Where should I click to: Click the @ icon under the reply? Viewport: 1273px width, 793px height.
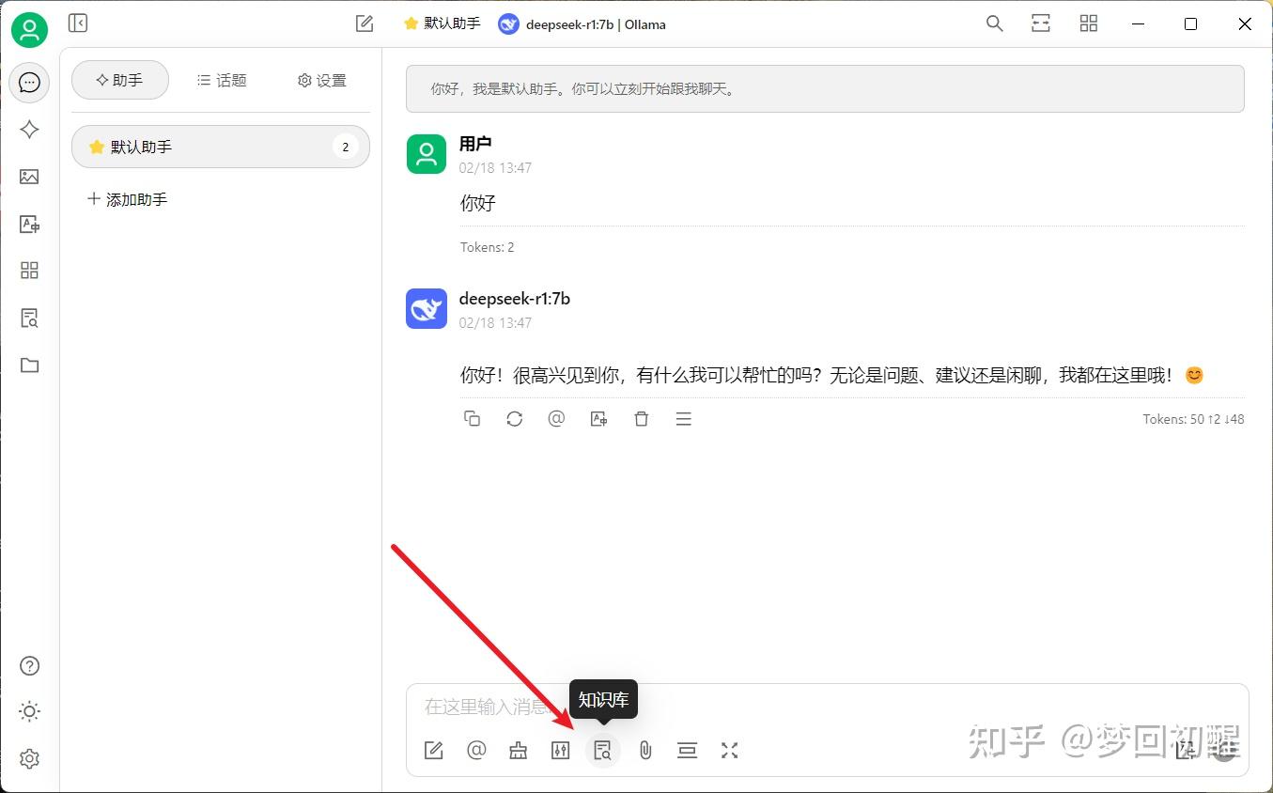556,419
